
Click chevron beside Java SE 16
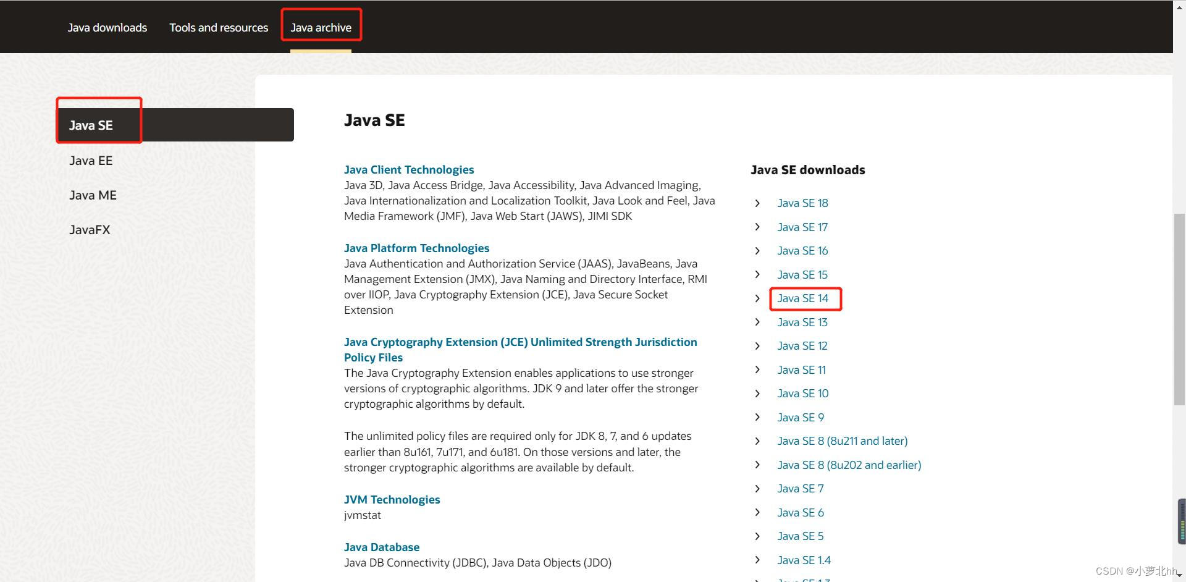tap(757, 250)
